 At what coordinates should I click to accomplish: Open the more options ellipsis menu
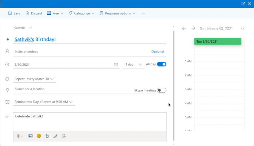pyautogui.click(x=143, y=13)
